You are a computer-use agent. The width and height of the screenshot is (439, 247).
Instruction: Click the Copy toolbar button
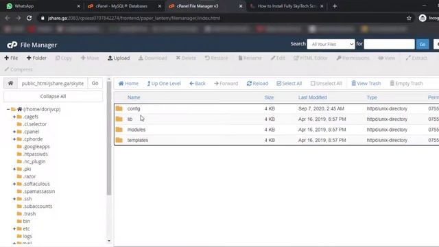64,58
